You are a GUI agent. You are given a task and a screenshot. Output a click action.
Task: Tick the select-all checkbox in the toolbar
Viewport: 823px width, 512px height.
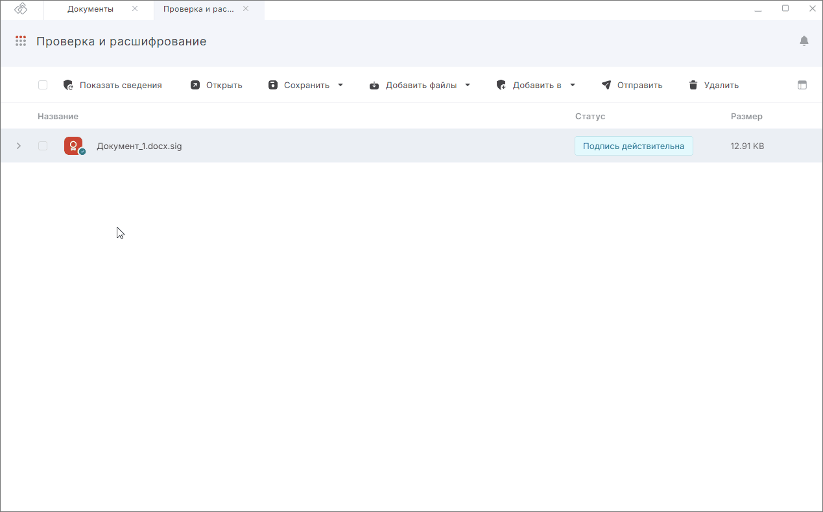pos(43,85)
